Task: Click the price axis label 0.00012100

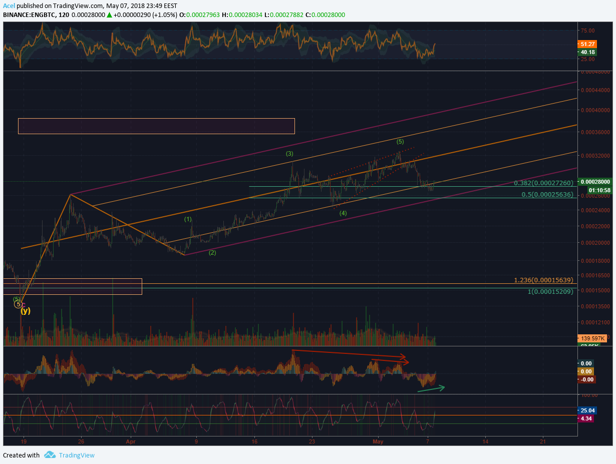Action: tap(595, 322)
